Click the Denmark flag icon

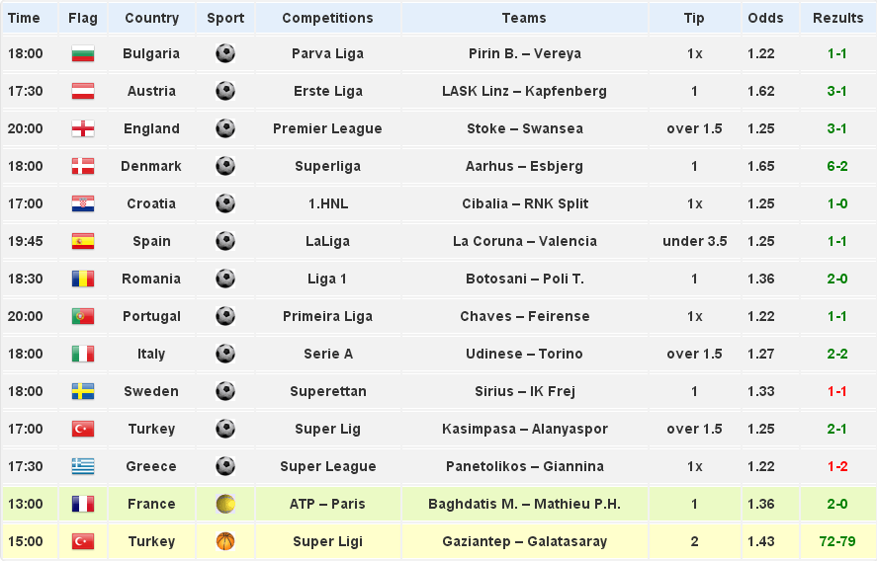82,167
